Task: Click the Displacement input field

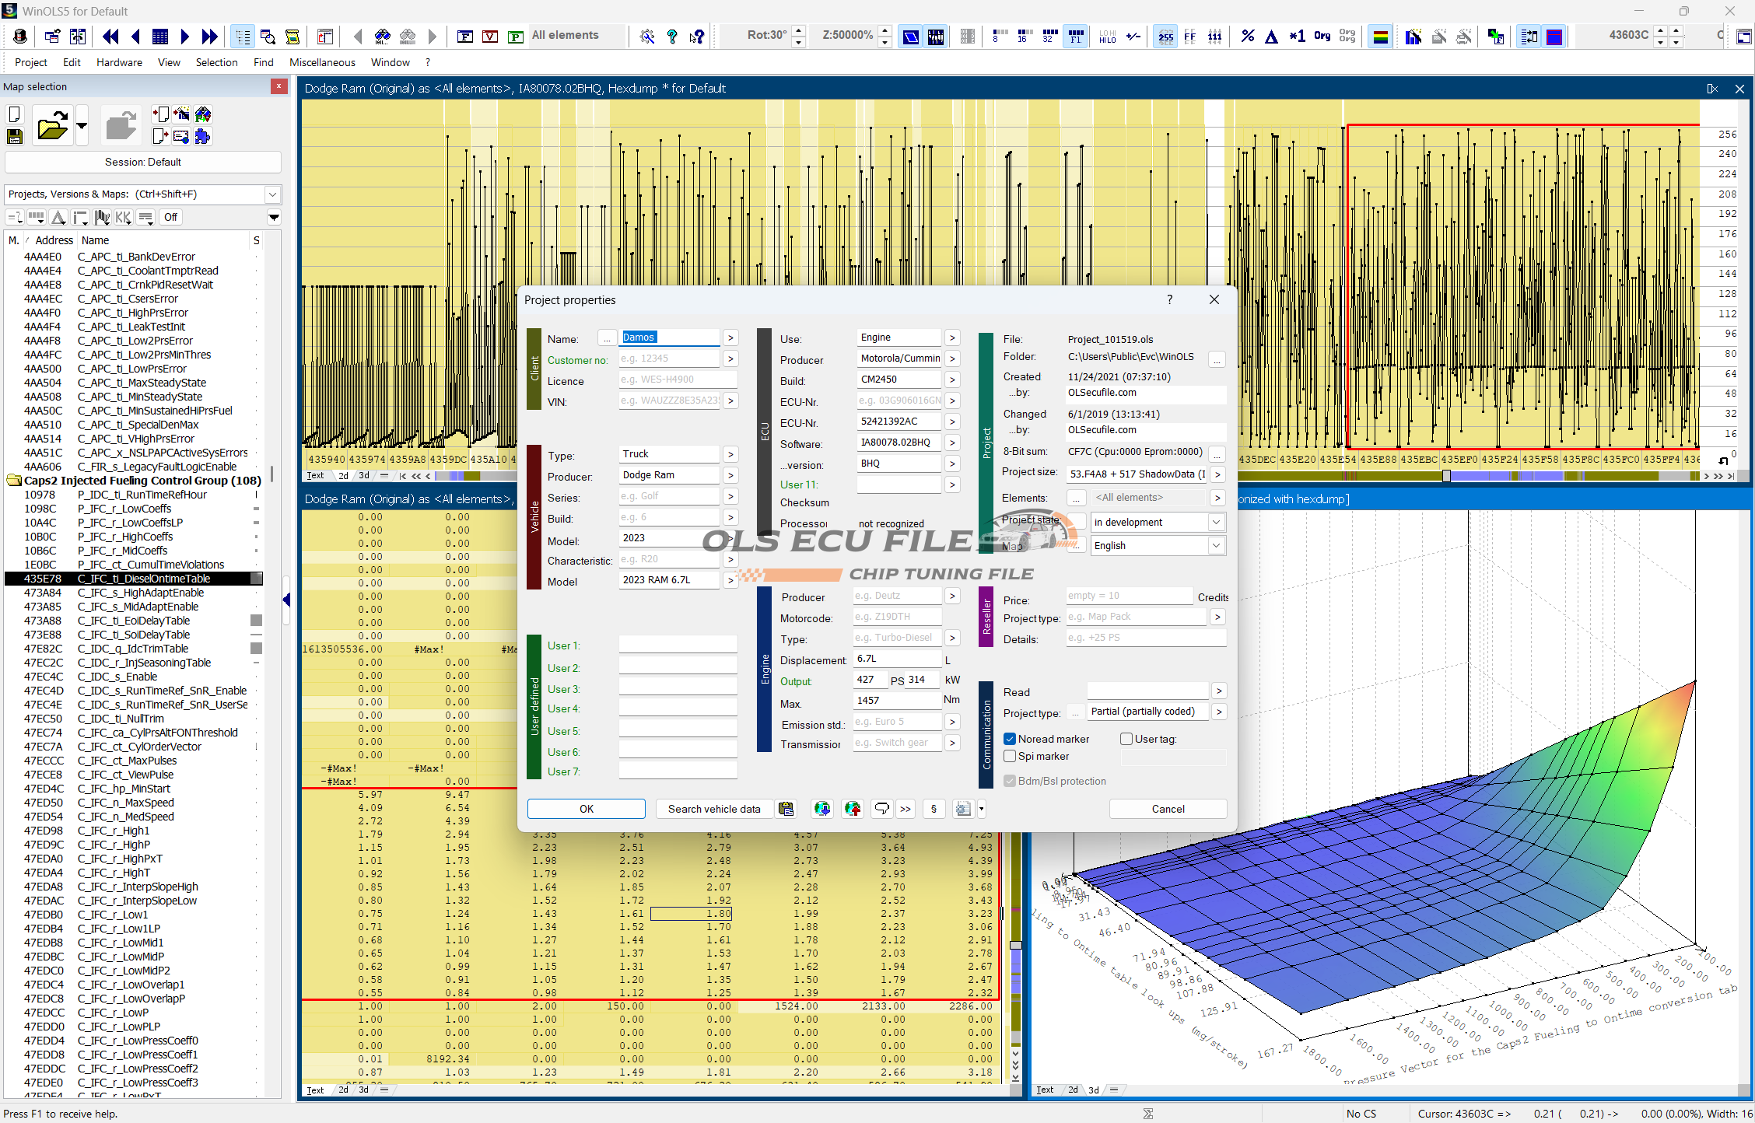Action: pyautogui.click(x=896, y=659)
